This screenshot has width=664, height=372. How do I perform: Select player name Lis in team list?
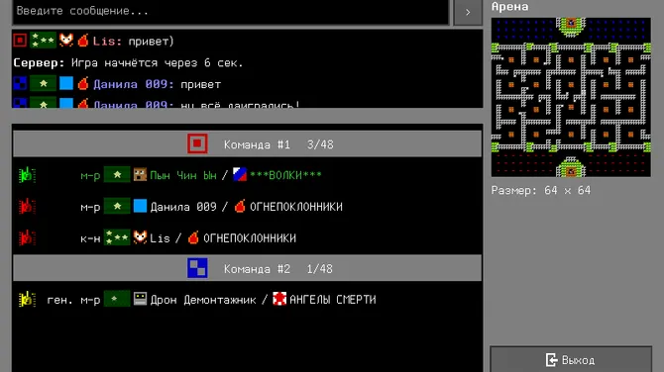point(160,238)
